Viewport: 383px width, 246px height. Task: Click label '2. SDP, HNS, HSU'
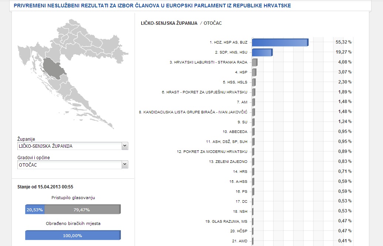pyautogui.click(x=231, y=52)
